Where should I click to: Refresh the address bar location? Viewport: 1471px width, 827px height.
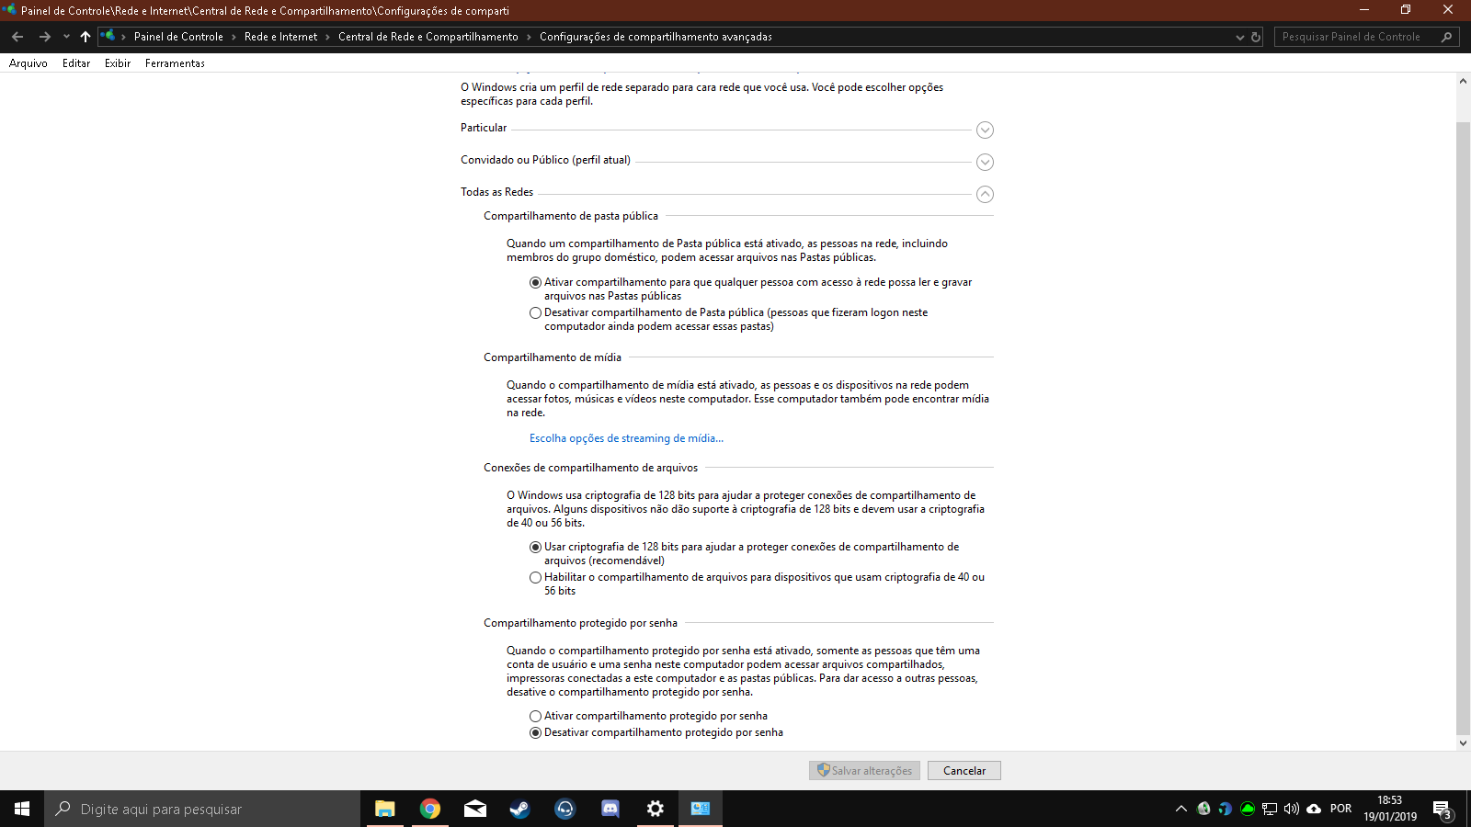(x=1256, y=37)
